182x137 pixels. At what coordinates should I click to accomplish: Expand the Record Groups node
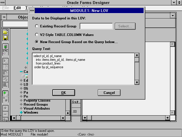21,104
